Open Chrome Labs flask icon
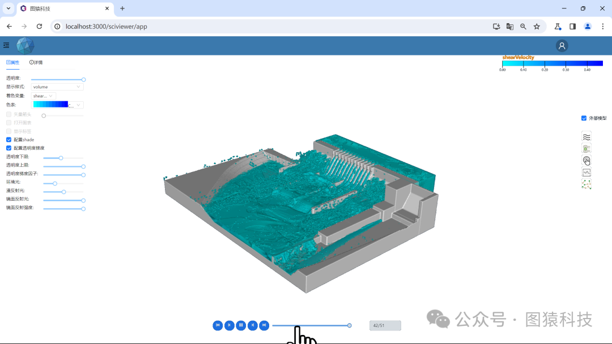612x344 pixels. pos(558,27)
